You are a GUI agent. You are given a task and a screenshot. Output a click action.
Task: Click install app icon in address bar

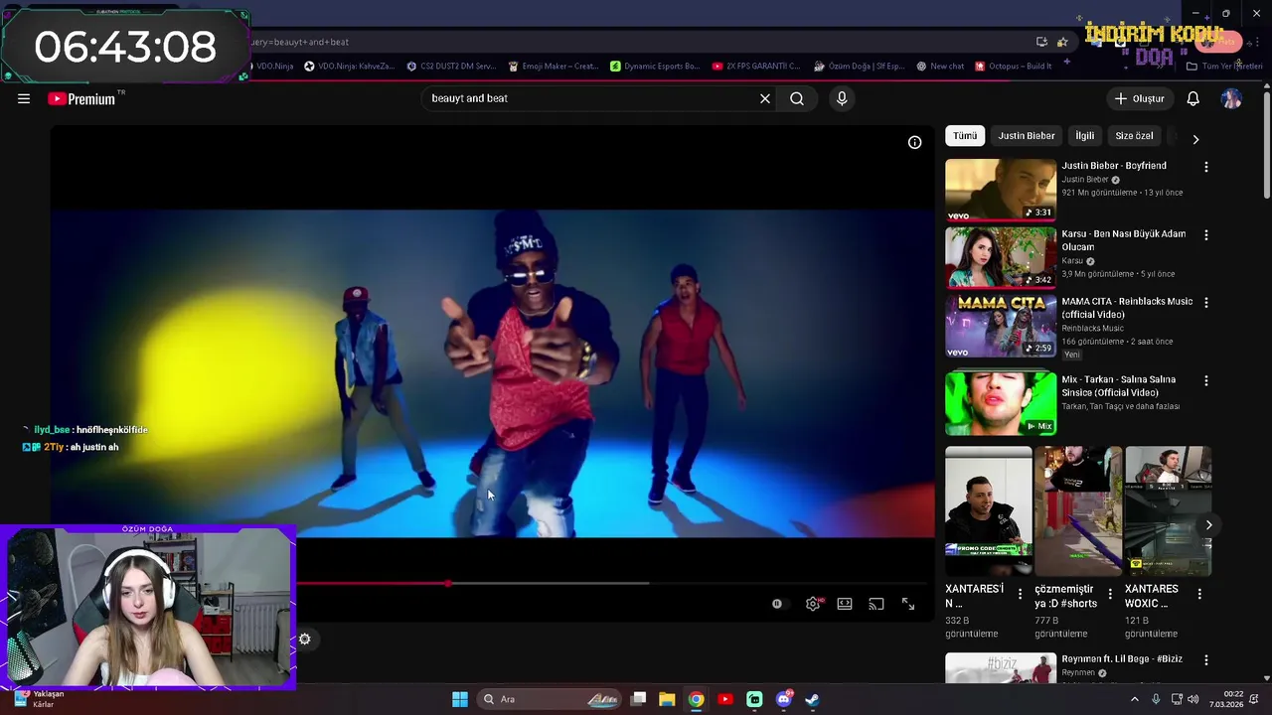pyautogui.click(x=1041, y=42)
